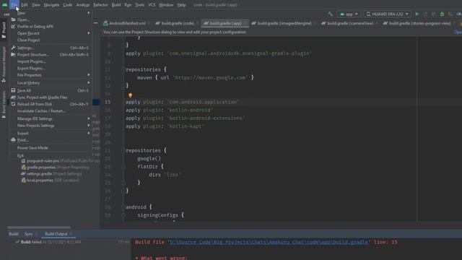The image size is (462, 260).
Task: Open the VCS menu
Action: pos(152,5)
